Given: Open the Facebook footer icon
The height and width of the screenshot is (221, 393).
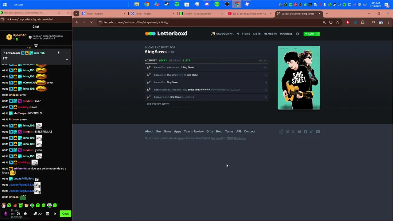Looking at the screenshot, I should (305, 132).
